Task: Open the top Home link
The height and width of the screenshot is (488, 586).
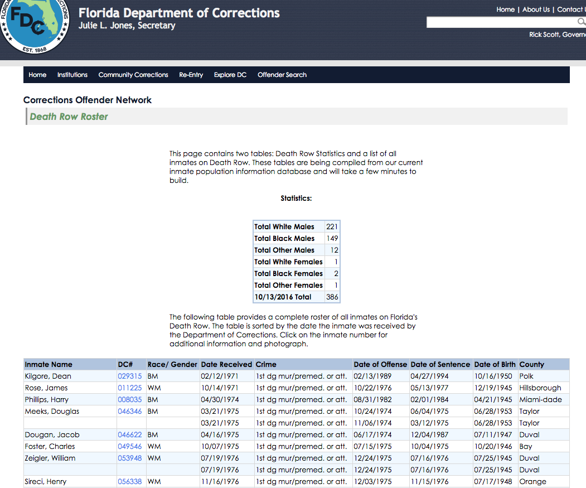Action: coord(505,9)
